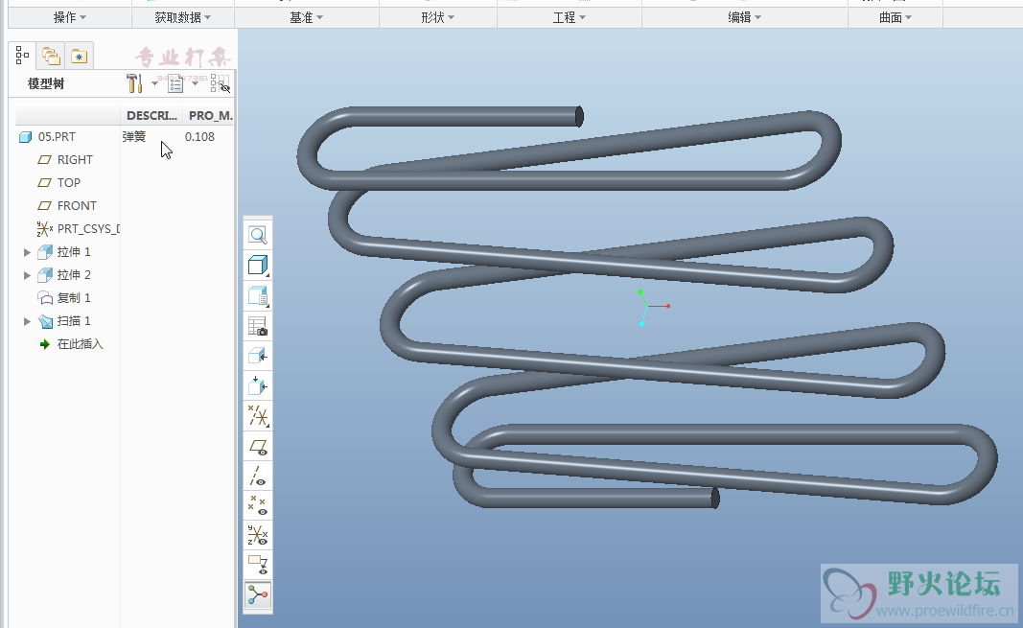Open the saved orientations cube icon
Image resolution: width=1023 pixels, height=628 pixels.
[x=258, y=296]
